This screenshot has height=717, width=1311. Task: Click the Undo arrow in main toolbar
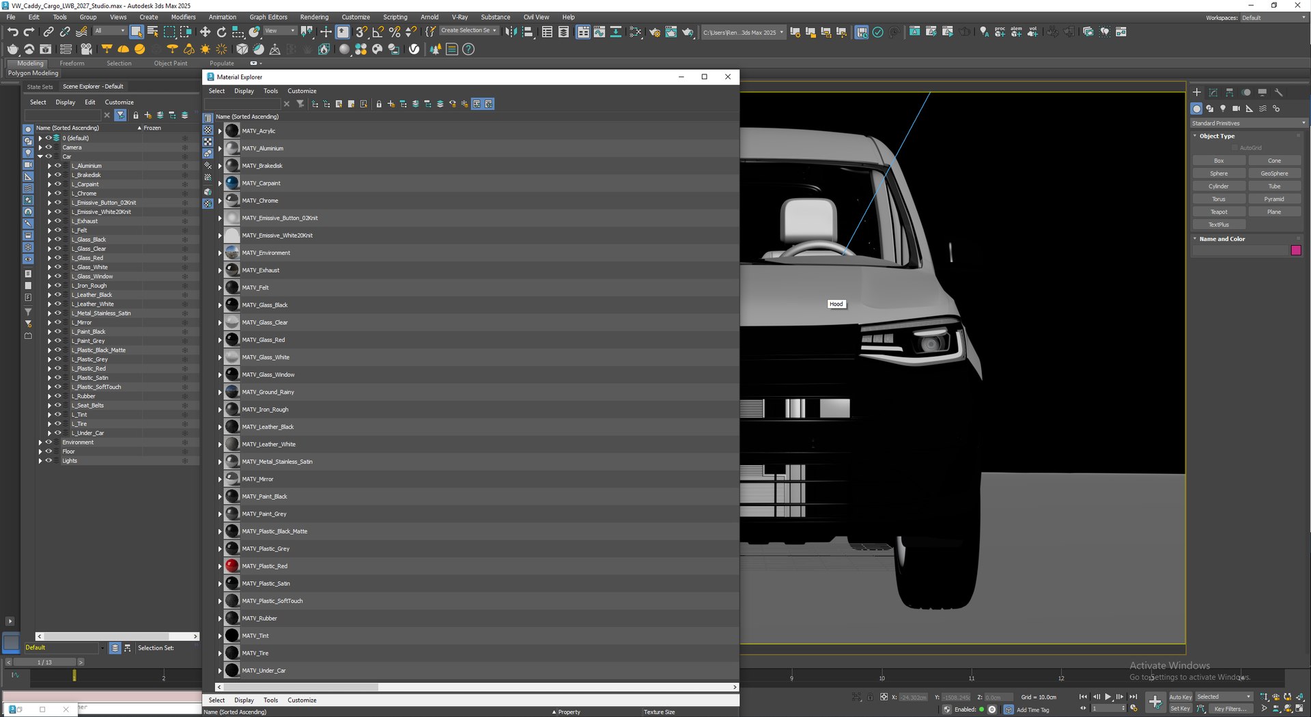(12, 31)
